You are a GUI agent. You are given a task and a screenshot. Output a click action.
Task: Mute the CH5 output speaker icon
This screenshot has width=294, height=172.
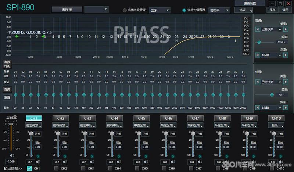pos(146,162)
